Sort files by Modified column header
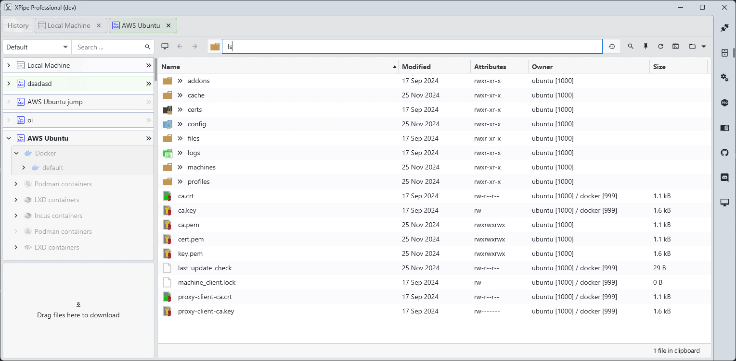This screenshot has width=736, height=361. [x=416, y=67]
